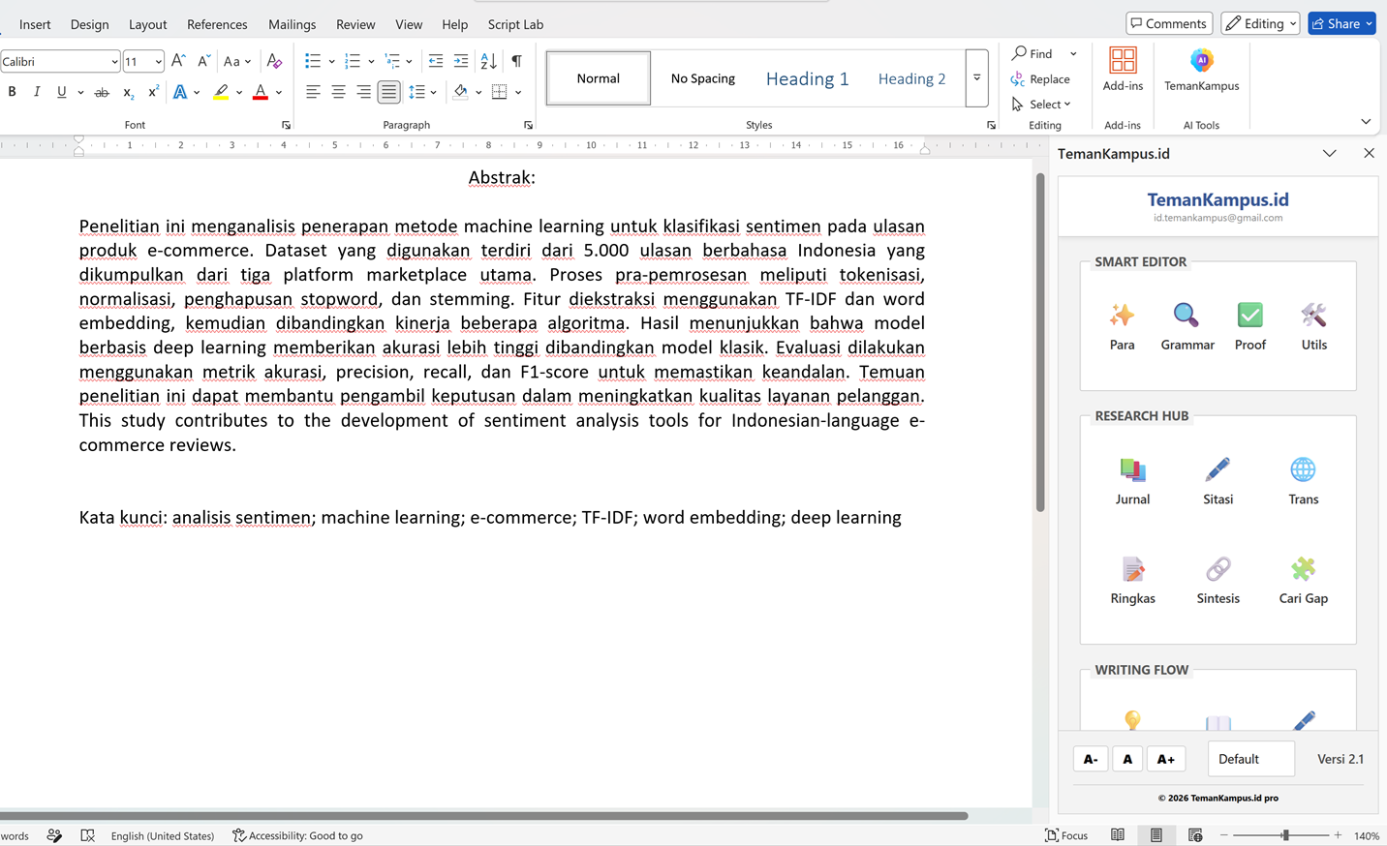Open the font size dropdown
Screen dimensions: 1387x846
pyautogui.click(x=158, y=62)
